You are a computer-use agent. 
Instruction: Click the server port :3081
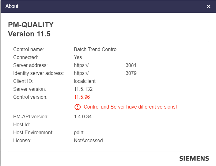130,65
